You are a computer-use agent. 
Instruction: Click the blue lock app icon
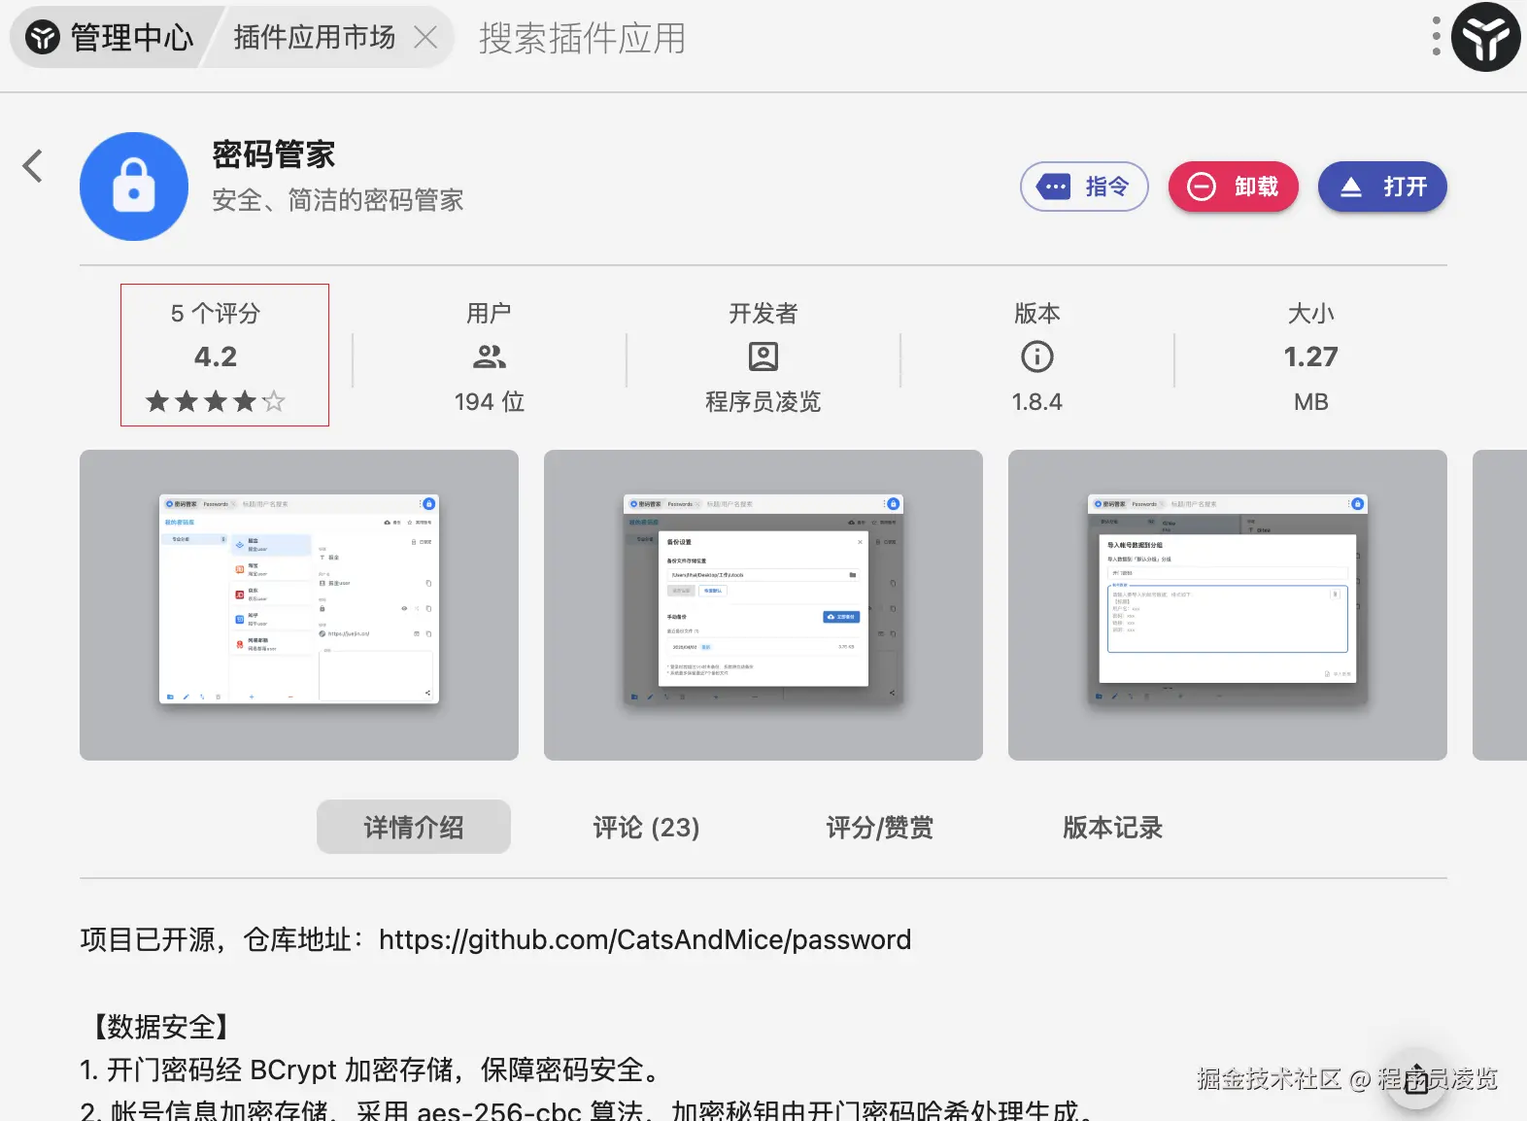coord(134,187)
